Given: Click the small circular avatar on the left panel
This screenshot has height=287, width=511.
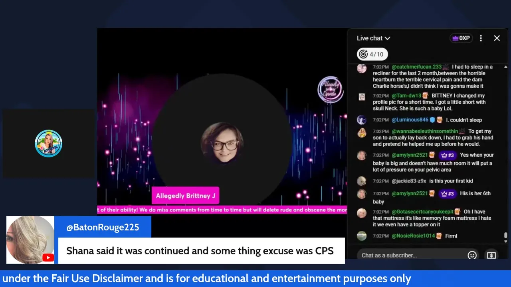Looking at the screenshot, I should coord(48,143).
